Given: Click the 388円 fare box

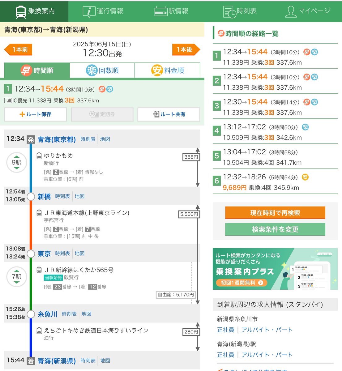Looking at the screenshot, I should click(191, 157).
